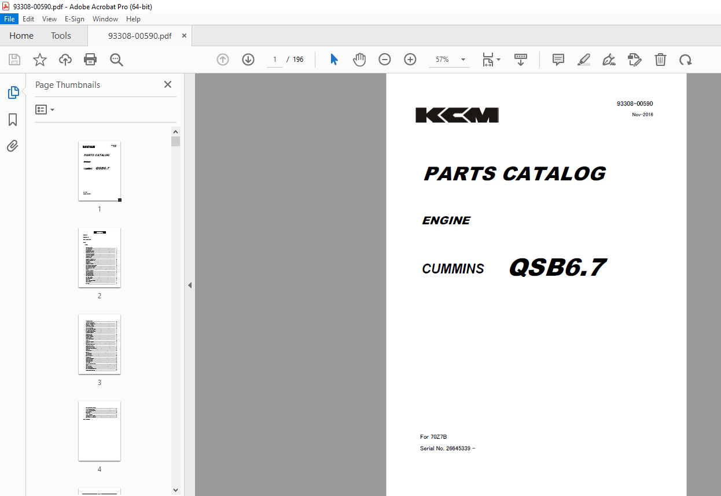
Task: Open the Edit PDF tool icon
Action: [x=635, y=60]
